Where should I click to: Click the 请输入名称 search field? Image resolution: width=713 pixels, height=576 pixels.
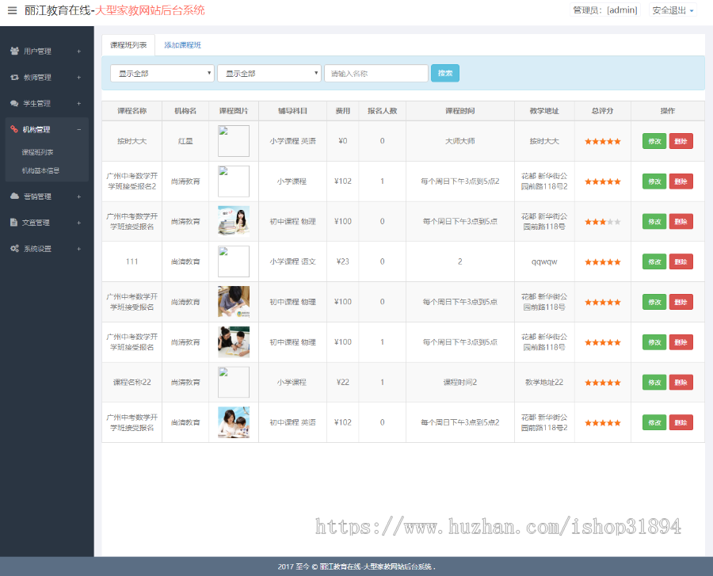pyautogui.click(x=376, y=73)
